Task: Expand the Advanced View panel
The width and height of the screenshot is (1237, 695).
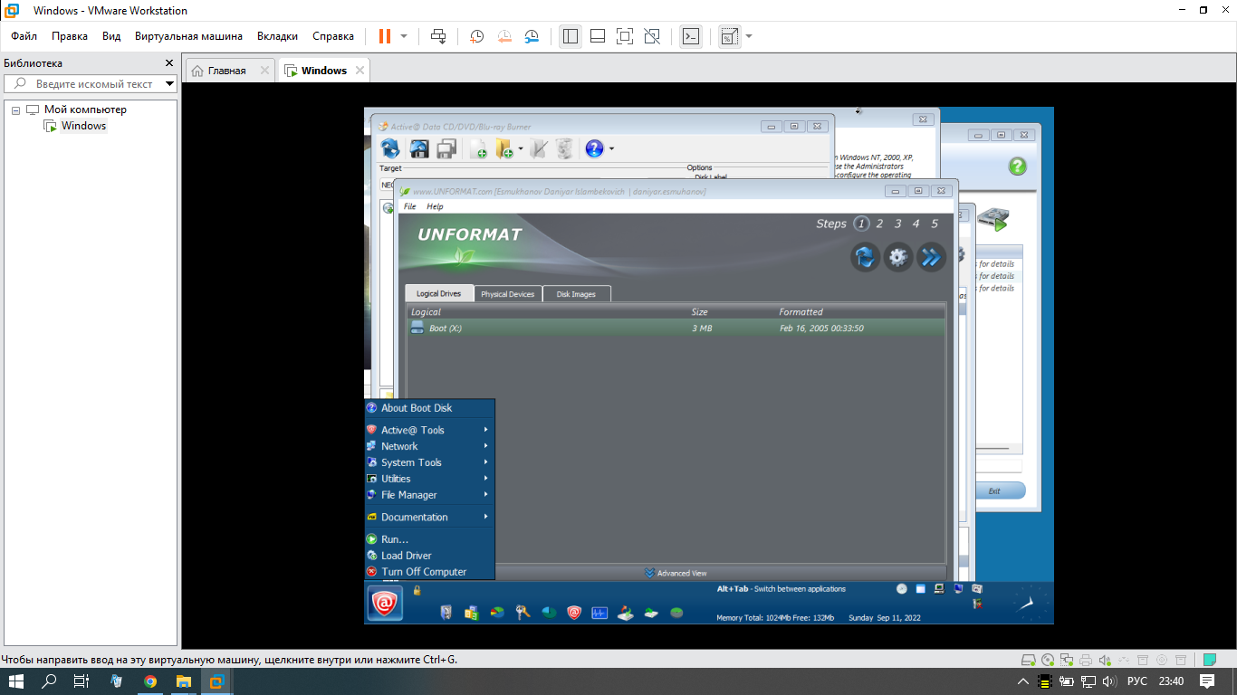Action: 676,573
